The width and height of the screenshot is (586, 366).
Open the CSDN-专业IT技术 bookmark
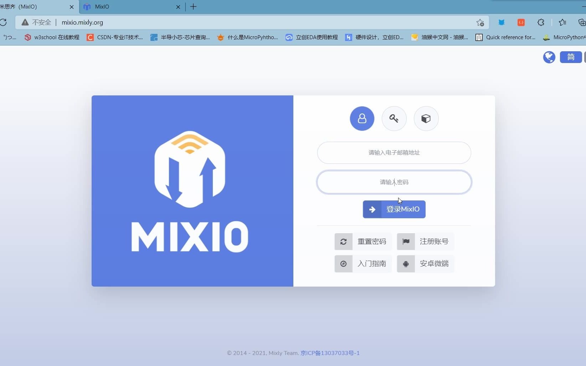115,37
